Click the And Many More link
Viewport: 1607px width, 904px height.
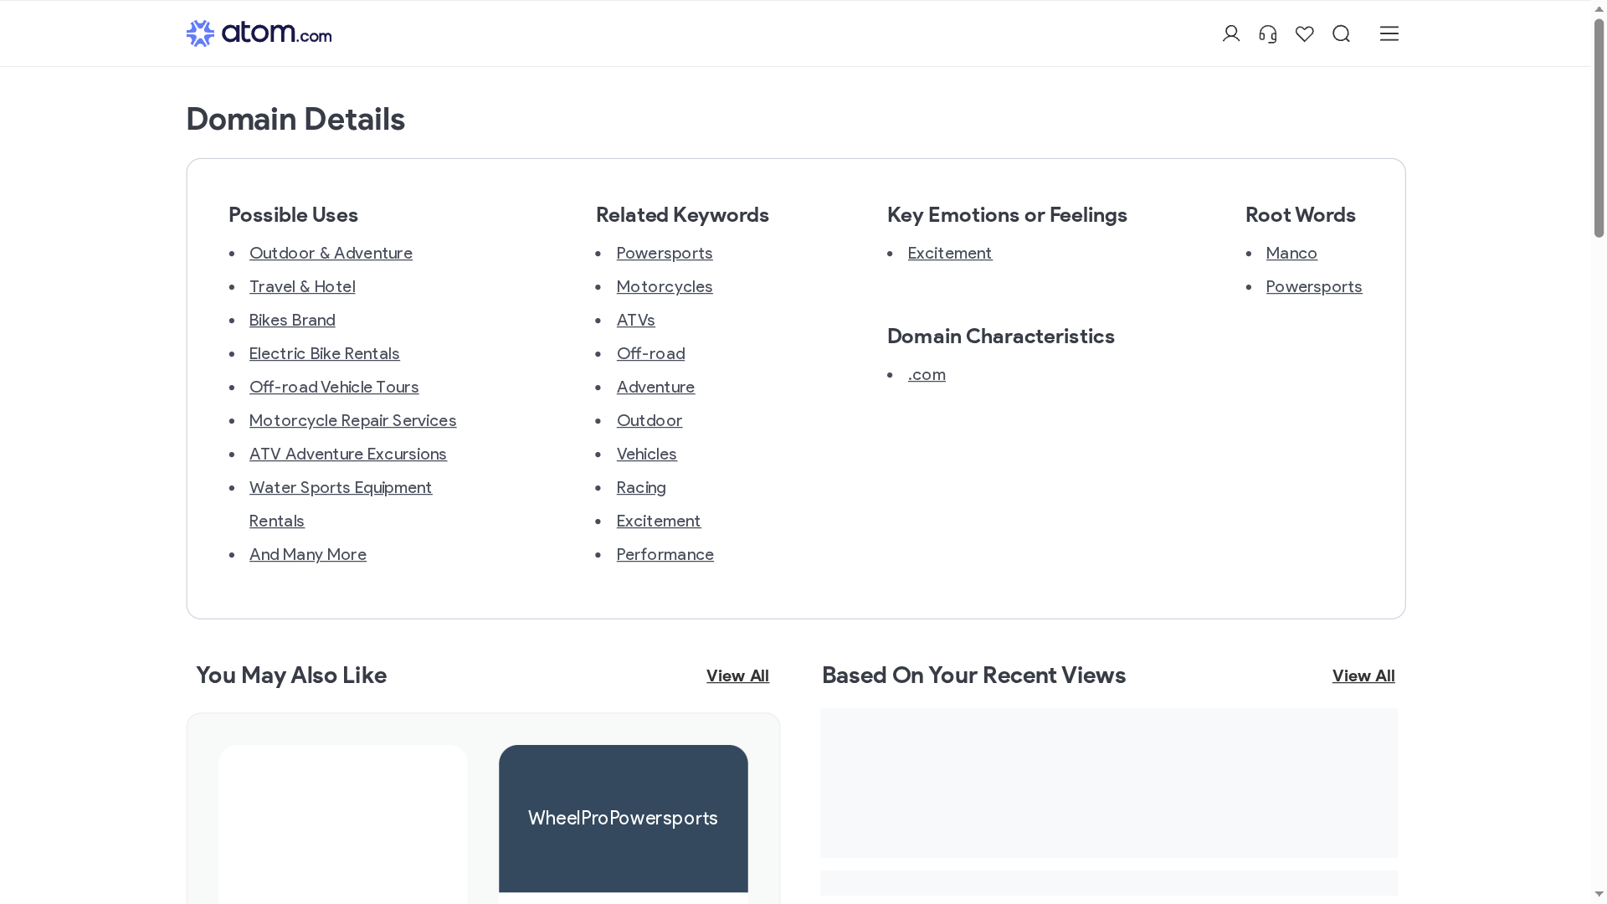308,554
